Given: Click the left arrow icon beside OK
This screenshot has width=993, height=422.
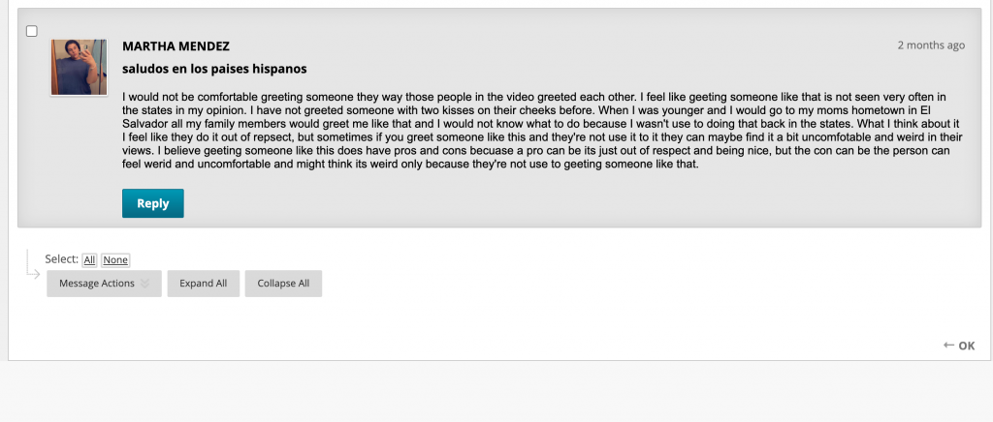Looking at the screenshot, I should click(948, 345).
